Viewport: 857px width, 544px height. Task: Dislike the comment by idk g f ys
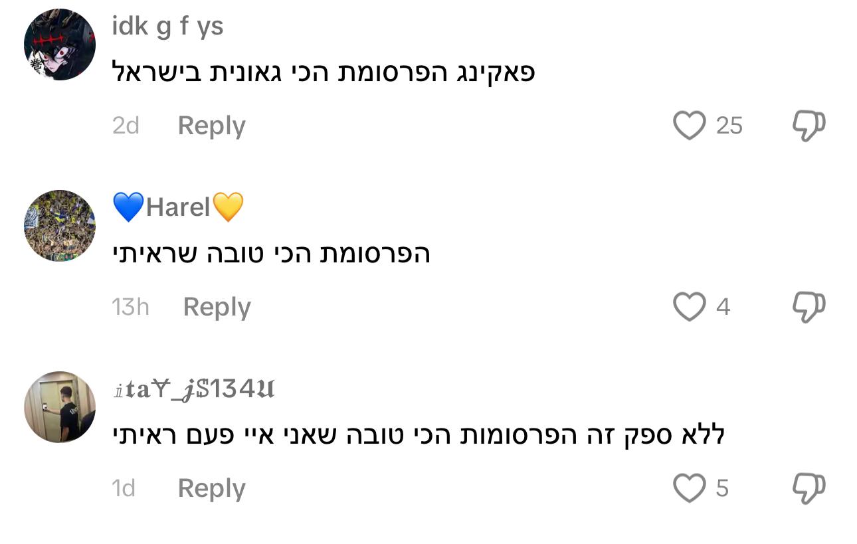click(x=809, y=126)
